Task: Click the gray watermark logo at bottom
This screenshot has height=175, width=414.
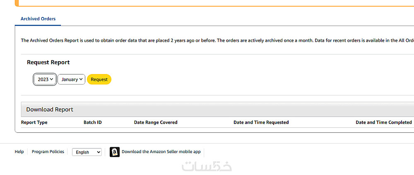Action: click(207, 166)
